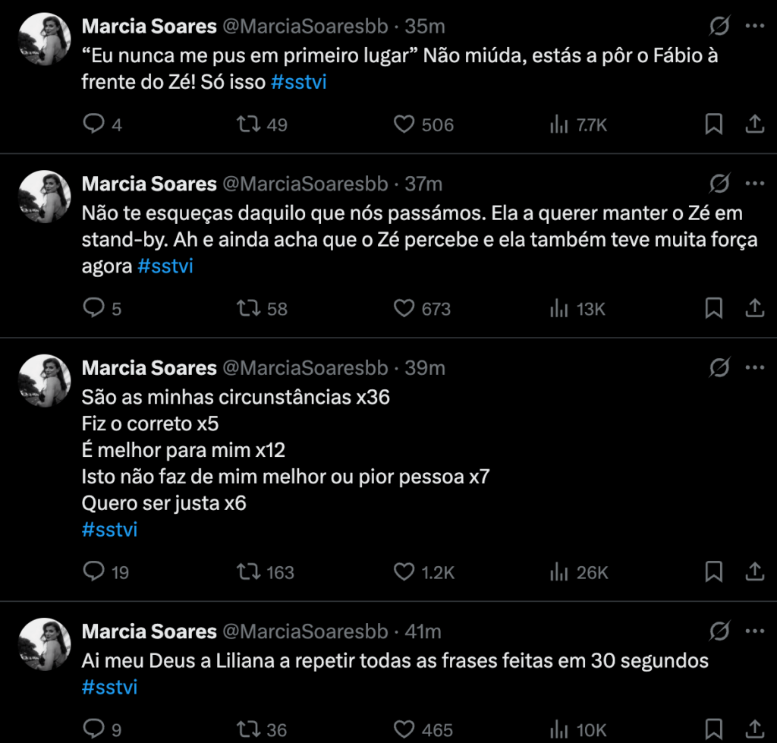Image resolution: width=777 pixels, height=743 pixels.
Task: Retweet the post with 163 reposts
Action: click(249, 571)
